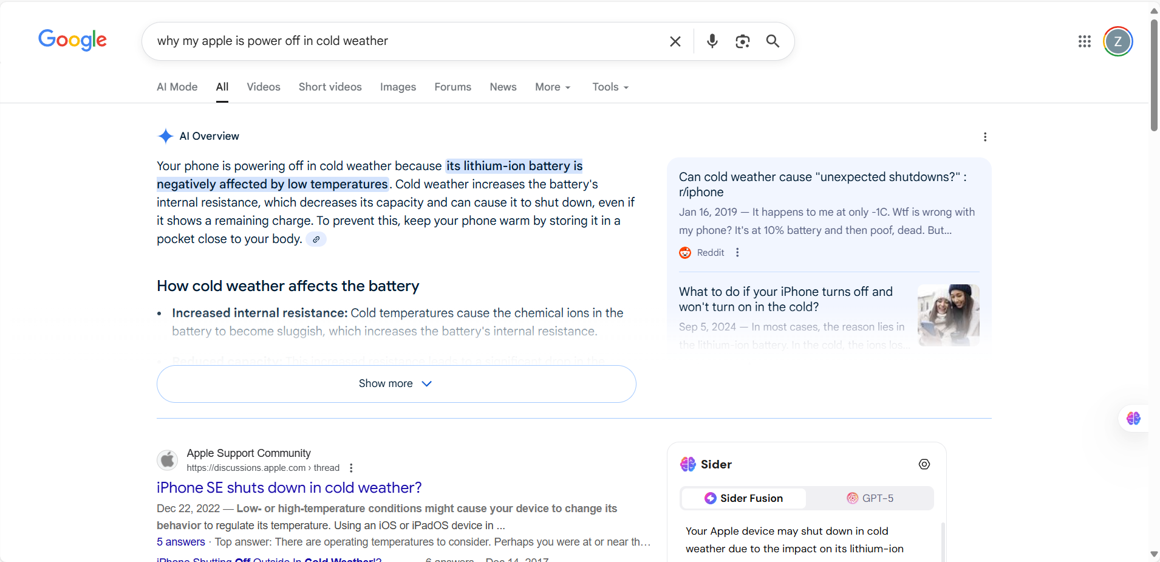The width and height of the screenshot is (1160, 562).
Task: Click the iPhone cold weather article thumbnail
Action: 947,315
